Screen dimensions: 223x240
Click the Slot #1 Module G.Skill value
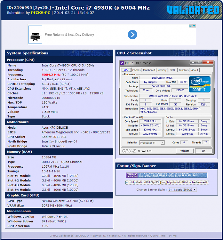60,176
